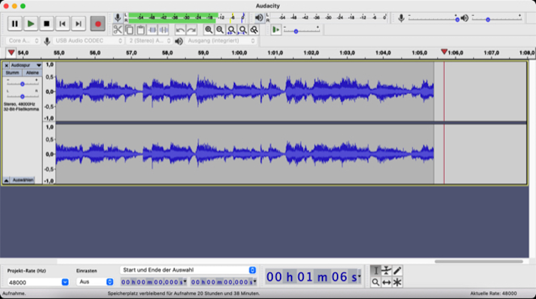Click the recording meter microphone icon
The image size is (536, 299).
(118, 18)
